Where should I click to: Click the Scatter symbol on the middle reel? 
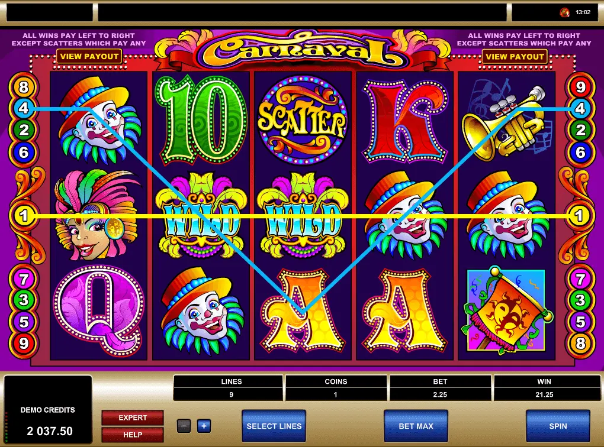coord(303,120)
